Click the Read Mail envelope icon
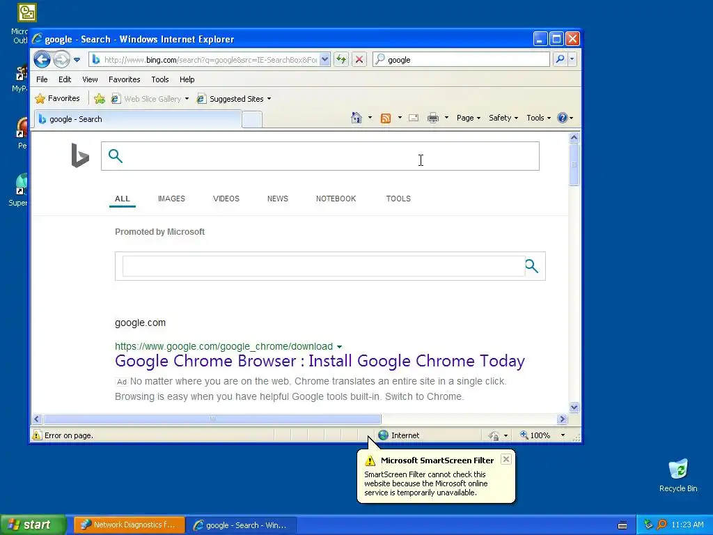This screenshot has height=535, width=713. click(x=414, y=118)
